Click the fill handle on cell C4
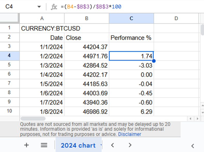Screen dimensions: 204x152 154,61
